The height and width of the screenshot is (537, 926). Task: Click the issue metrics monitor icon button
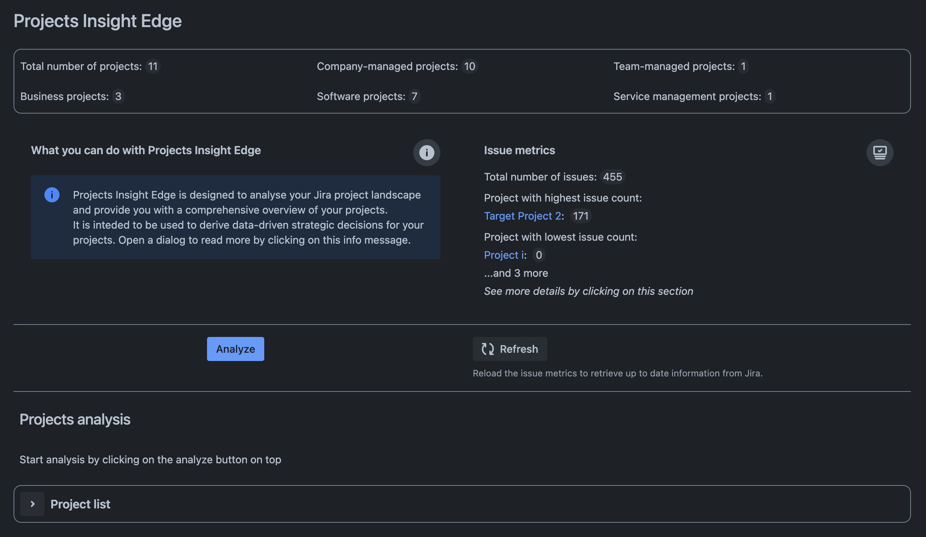pyautogui.click(x=880, y=153)
